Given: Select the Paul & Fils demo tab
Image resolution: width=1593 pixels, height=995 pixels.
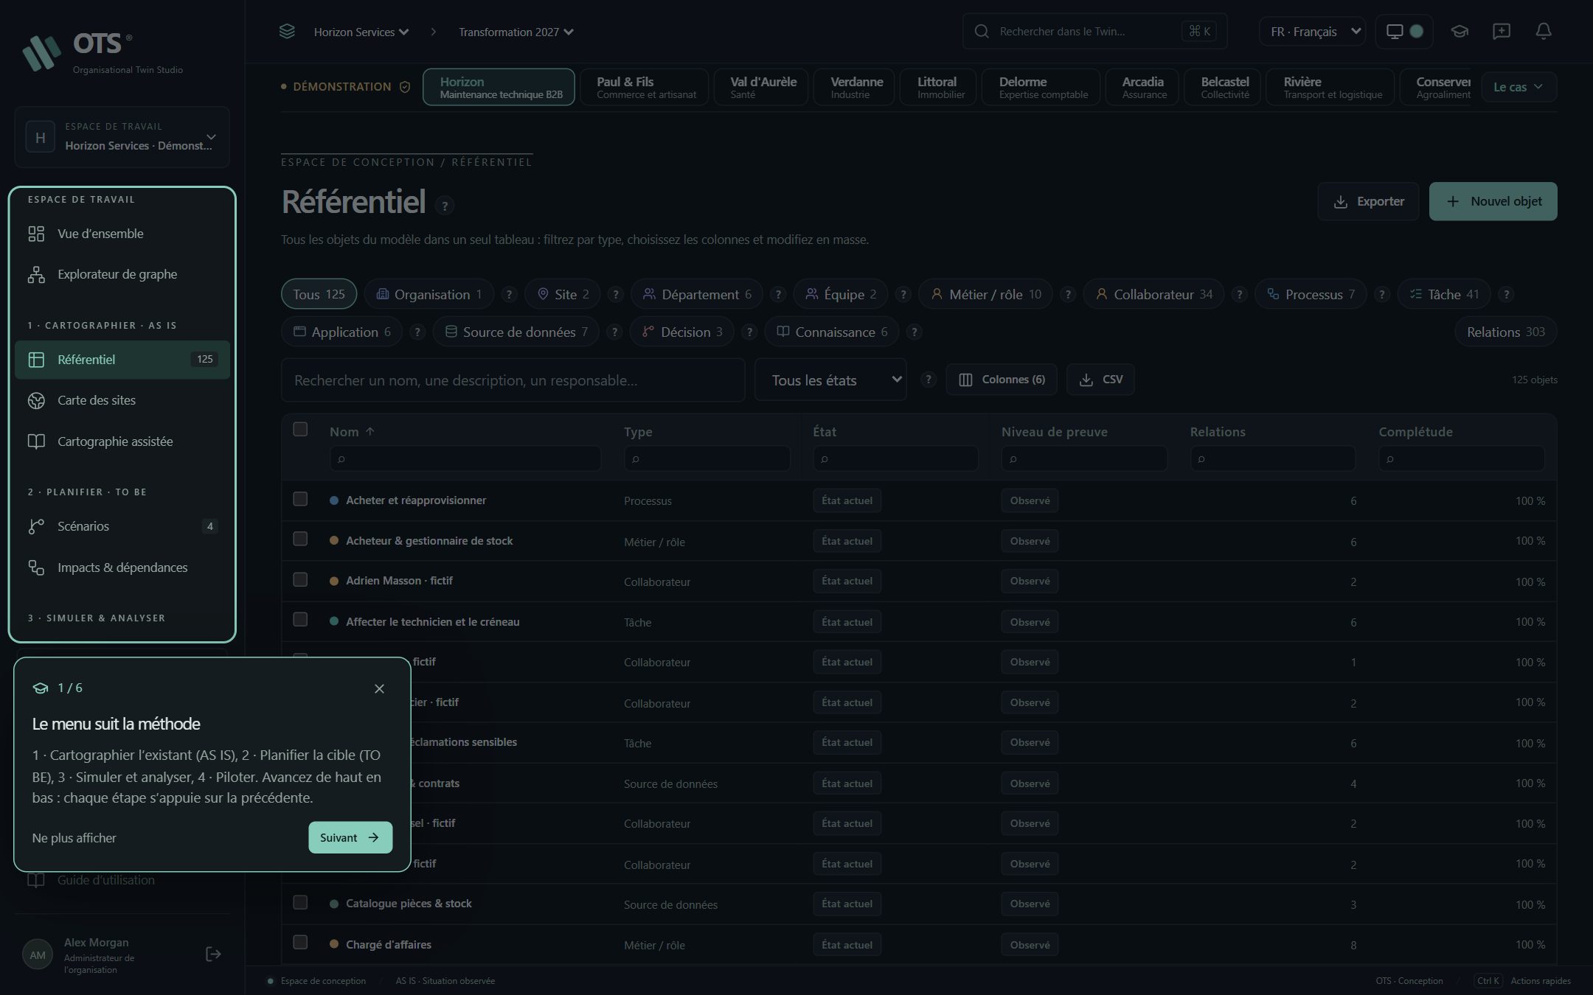Looking at the screenshot, I should click(x=645, y=87).
